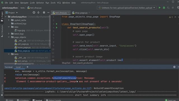Go to previous highlighted error arrow
This screenshot has width=179, height=101.
pos(175,17)
